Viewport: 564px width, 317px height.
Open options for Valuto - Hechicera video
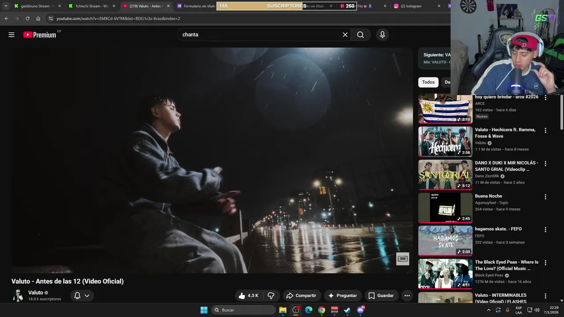point(545,130)
